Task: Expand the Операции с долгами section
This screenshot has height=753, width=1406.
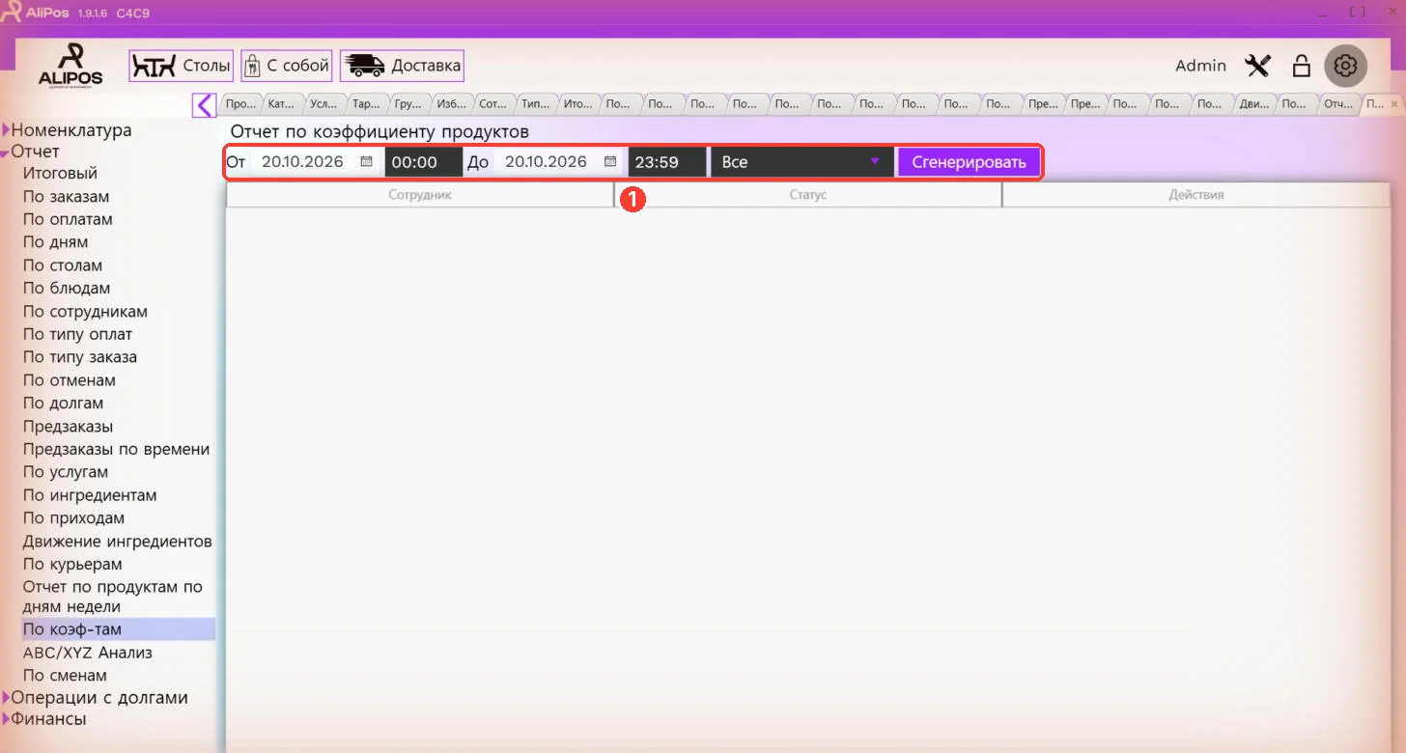Action: pos(6,698)
